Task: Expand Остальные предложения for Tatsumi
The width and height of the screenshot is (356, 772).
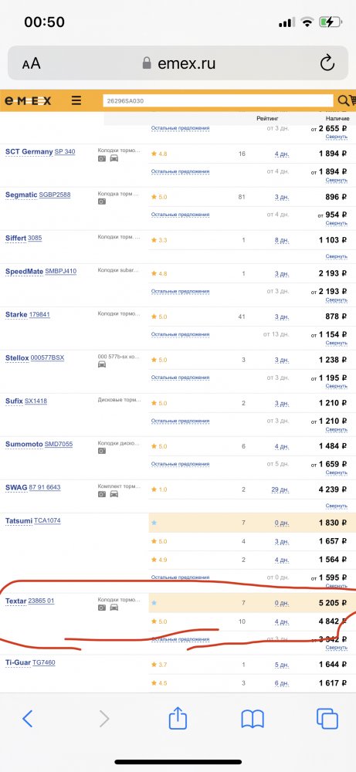Action: pos(180,577)
